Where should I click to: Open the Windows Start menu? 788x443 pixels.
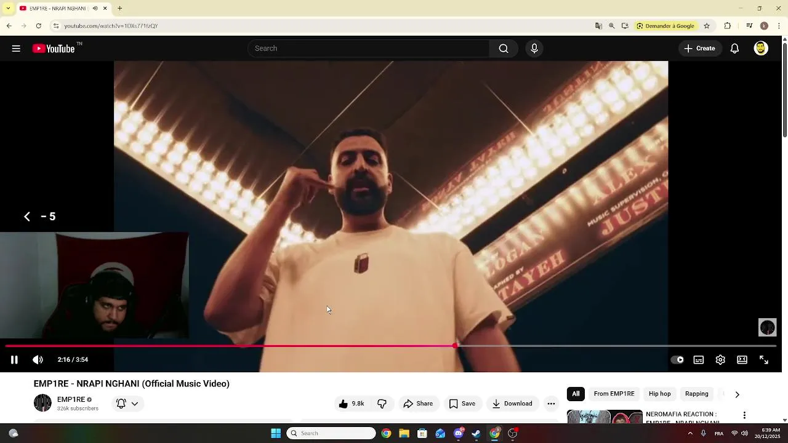tap(276, 434)
